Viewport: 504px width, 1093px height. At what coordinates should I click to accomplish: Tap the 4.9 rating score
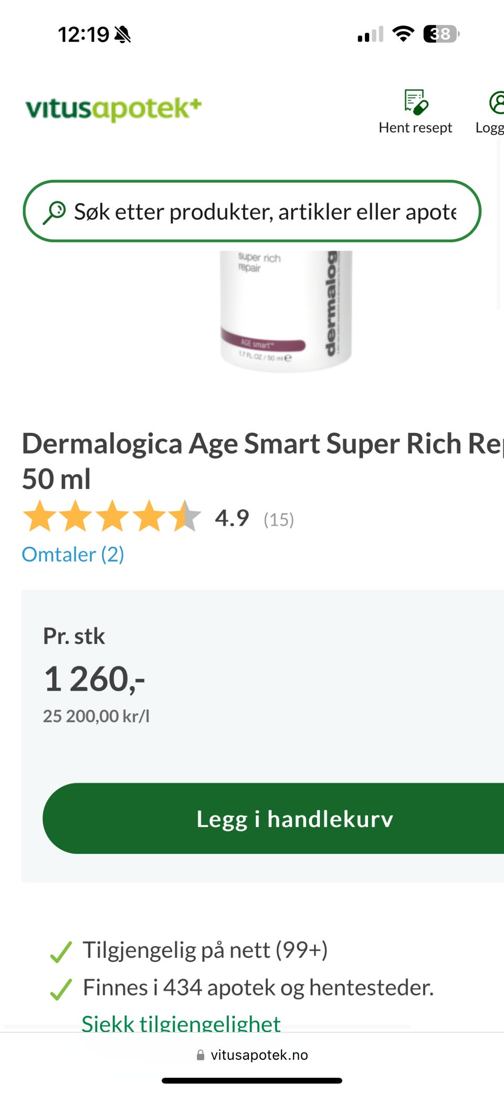click(232, 518)
